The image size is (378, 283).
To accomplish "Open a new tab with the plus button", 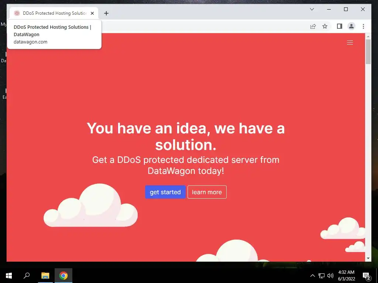I will coord(106,13).
